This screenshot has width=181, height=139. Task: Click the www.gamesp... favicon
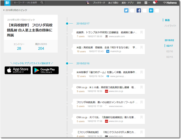pos(108,76)
